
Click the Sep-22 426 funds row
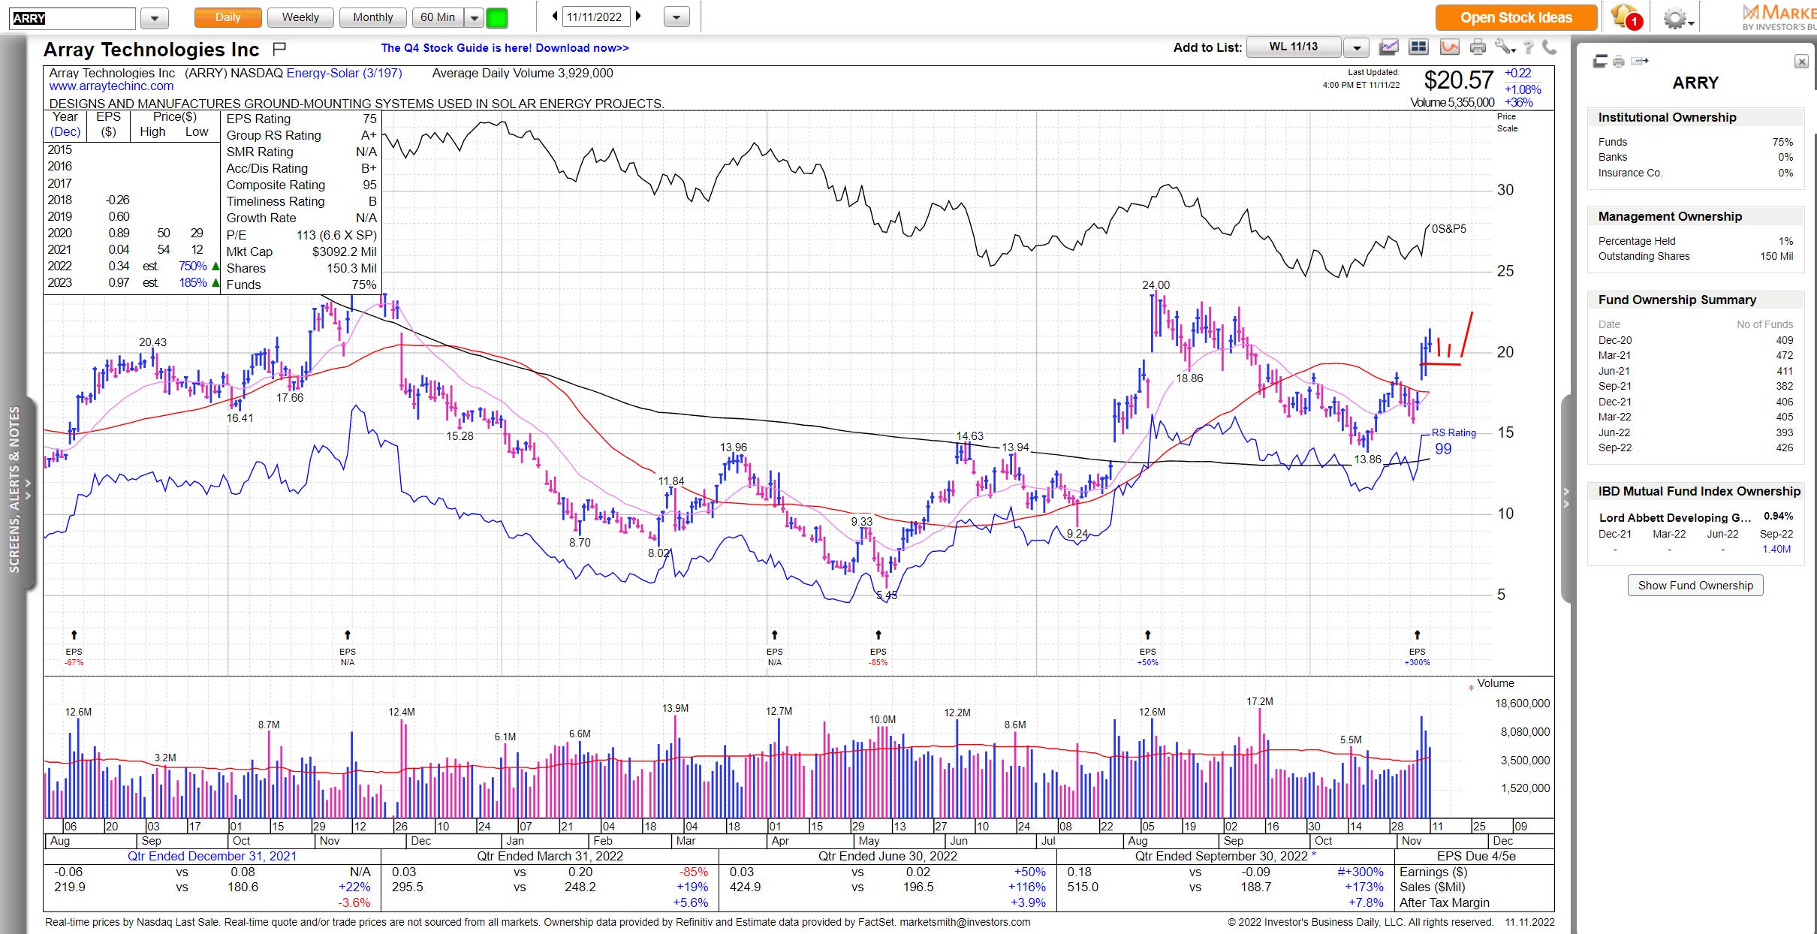tap(1695, 448)
